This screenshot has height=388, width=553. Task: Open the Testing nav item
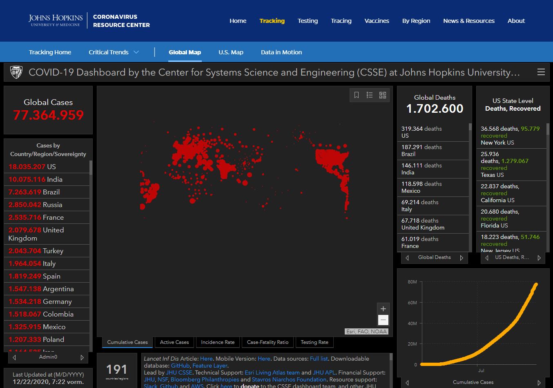click(x=308, y=21)
